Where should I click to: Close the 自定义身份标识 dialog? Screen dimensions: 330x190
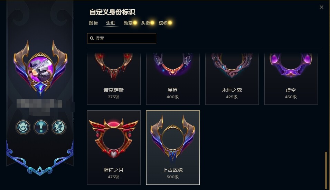321,7
